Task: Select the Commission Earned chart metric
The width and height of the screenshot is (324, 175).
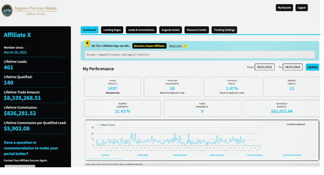Action: (292, 155)
